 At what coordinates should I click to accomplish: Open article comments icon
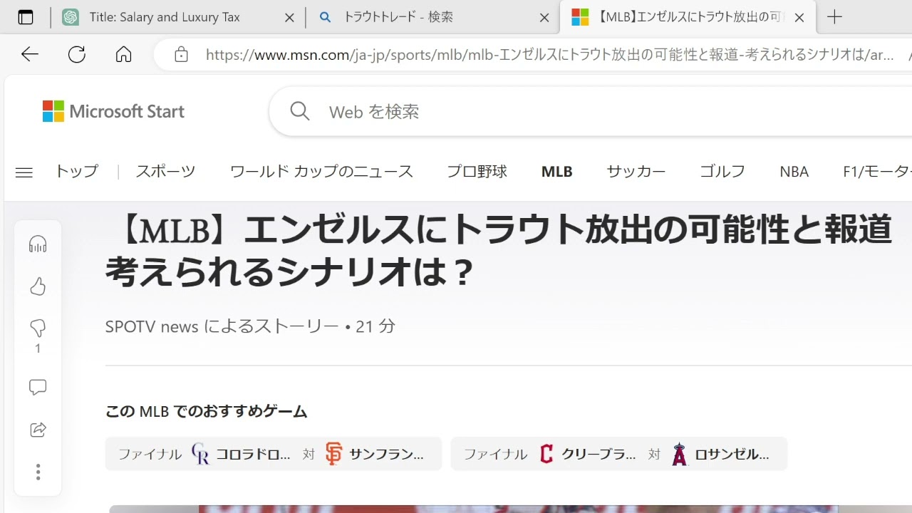click(38, 388)
